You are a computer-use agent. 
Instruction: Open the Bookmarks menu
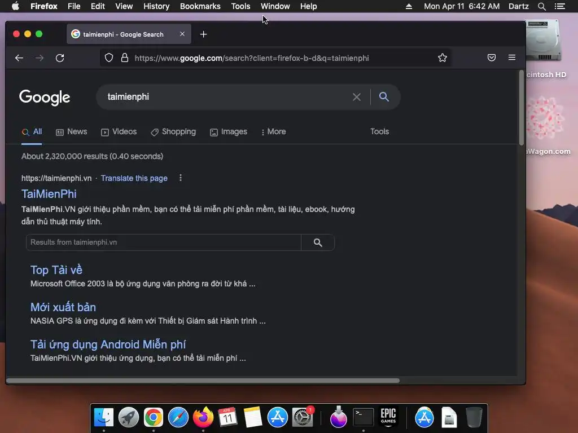tap(200, 6)
